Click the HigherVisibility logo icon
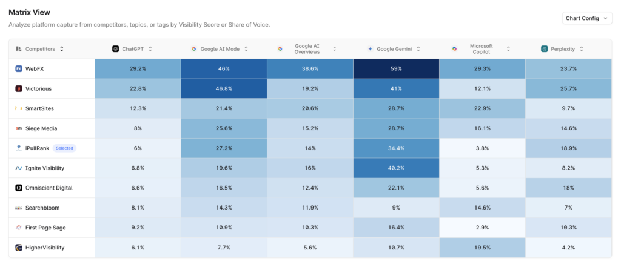This screenshot has height=264, width=621. coord(19,248)
